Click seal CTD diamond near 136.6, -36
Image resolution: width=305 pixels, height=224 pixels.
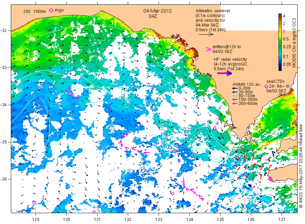[270, 179]
